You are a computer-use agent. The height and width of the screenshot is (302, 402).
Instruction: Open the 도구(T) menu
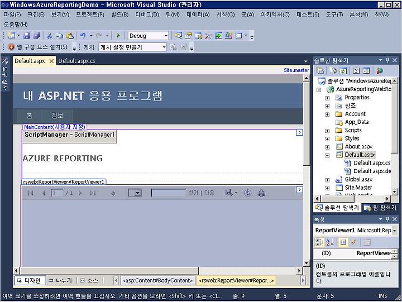click(x=334, y=15)
